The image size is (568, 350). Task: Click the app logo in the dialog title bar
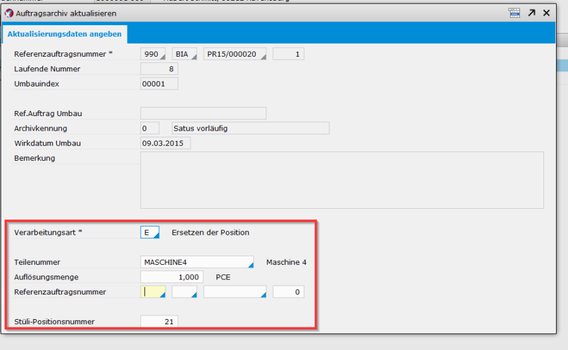(x=9, y=13)
